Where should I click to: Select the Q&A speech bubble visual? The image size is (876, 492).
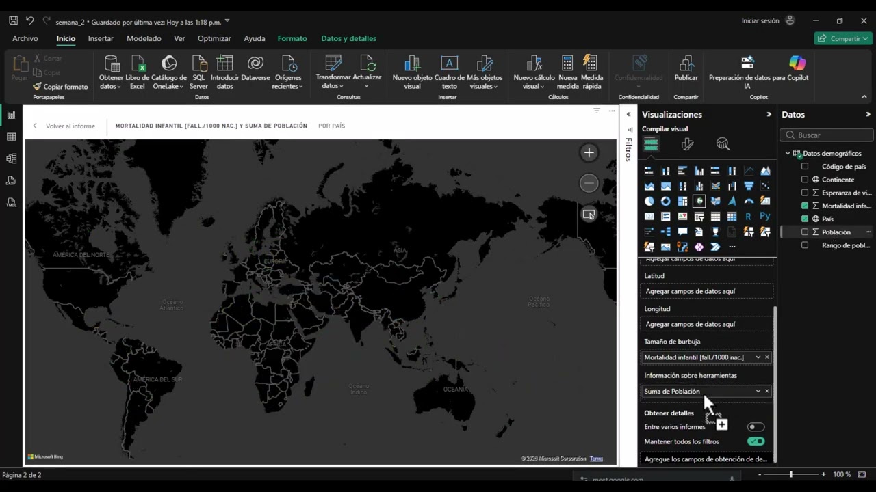click(682, 232)
